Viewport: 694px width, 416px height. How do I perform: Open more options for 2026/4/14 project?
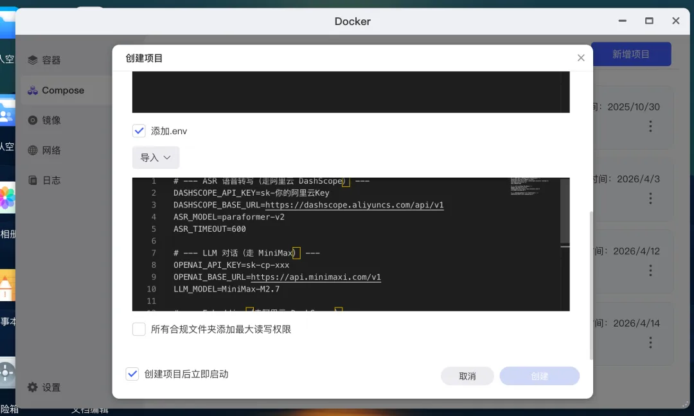pos(650,343)
